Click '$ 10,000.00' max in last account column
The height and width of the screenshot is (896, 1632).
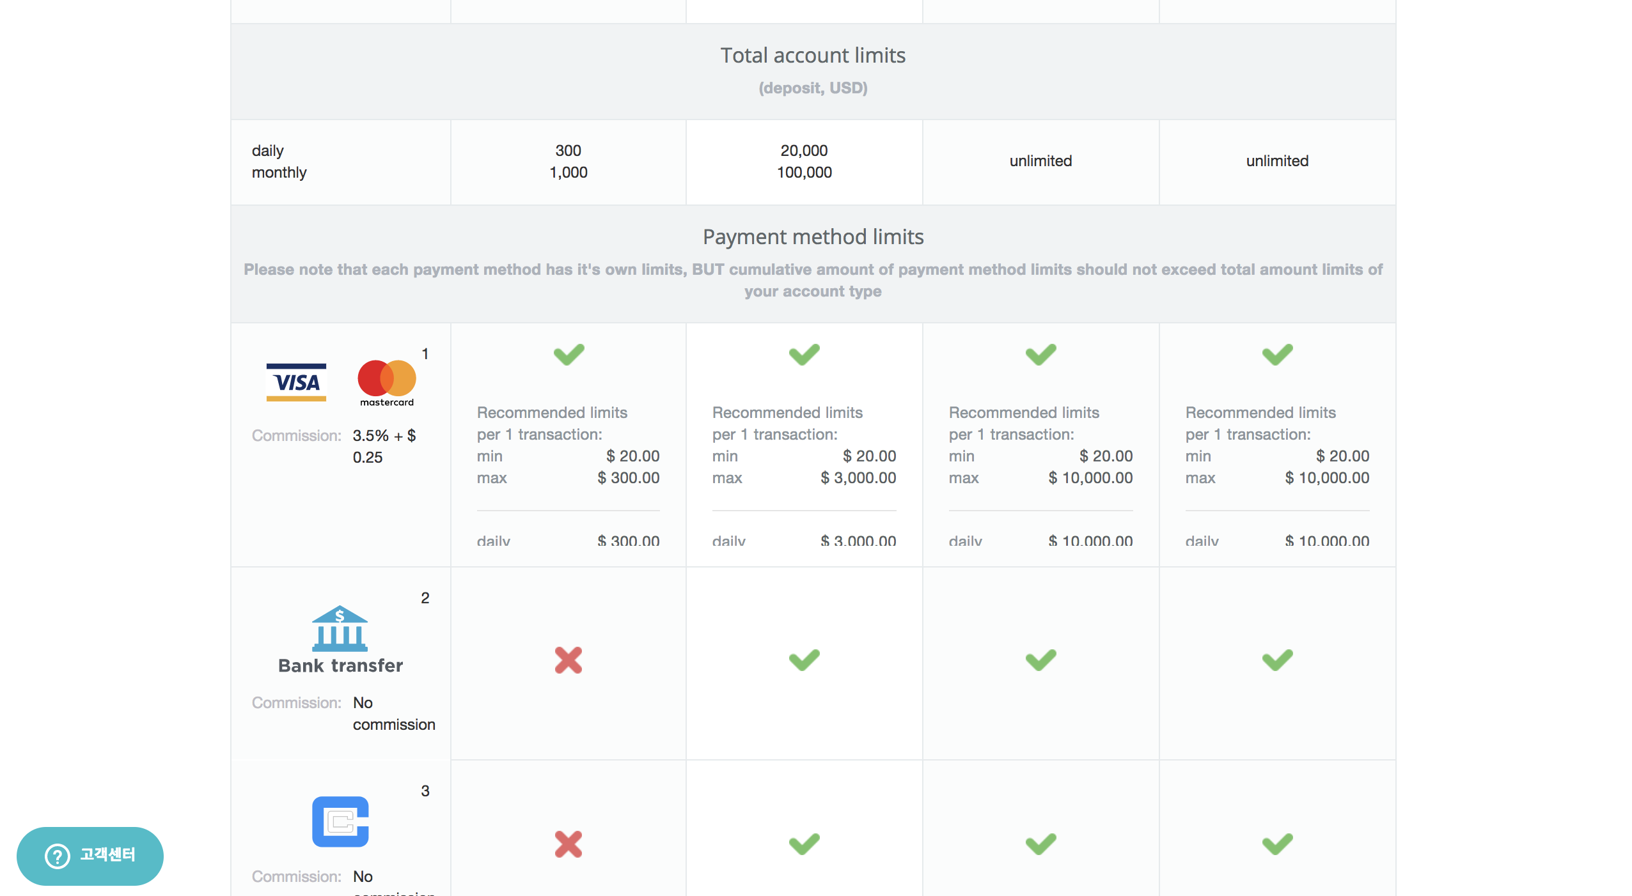point(1327,478)
